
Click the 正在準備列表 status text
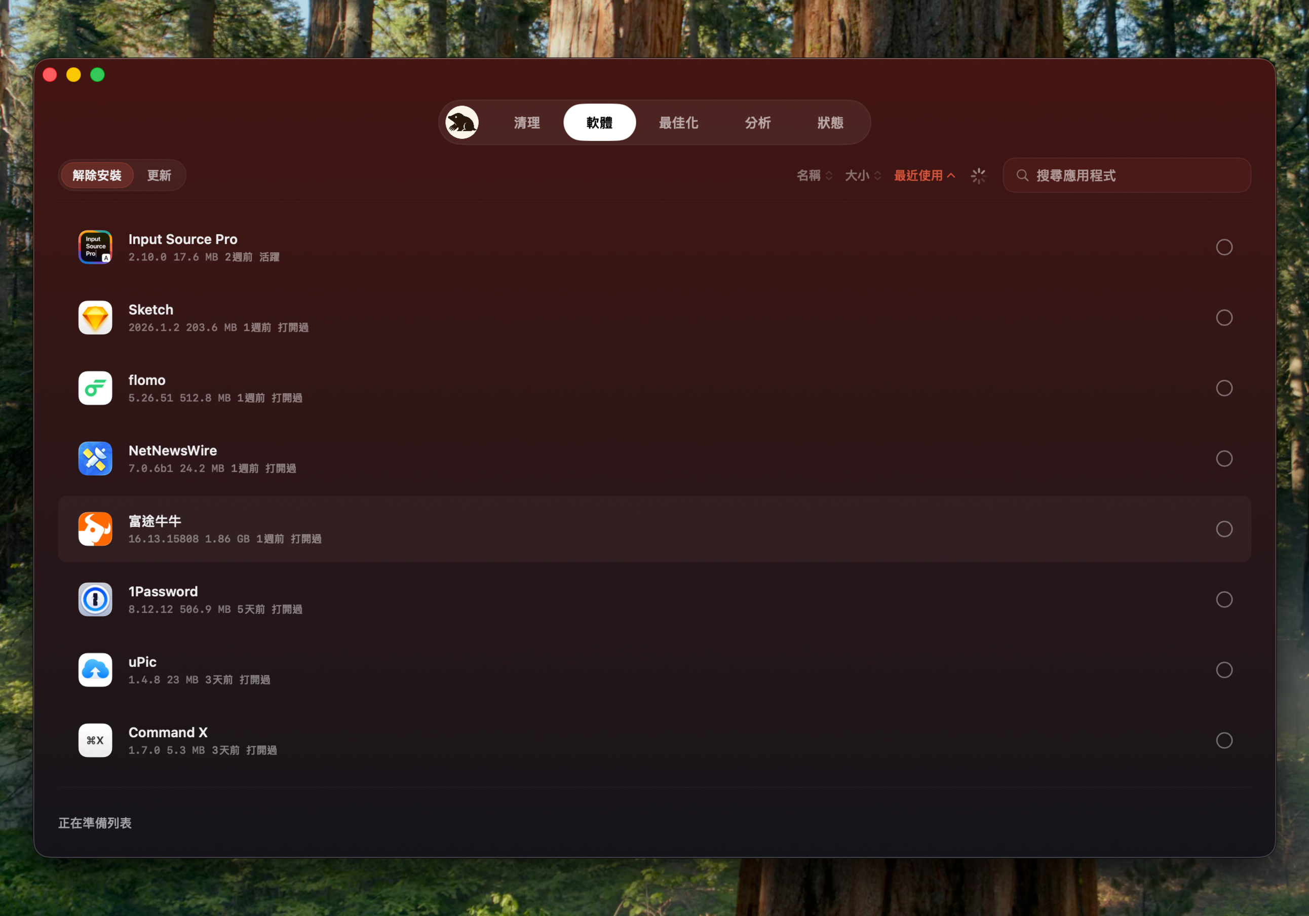tap(95, 823)
